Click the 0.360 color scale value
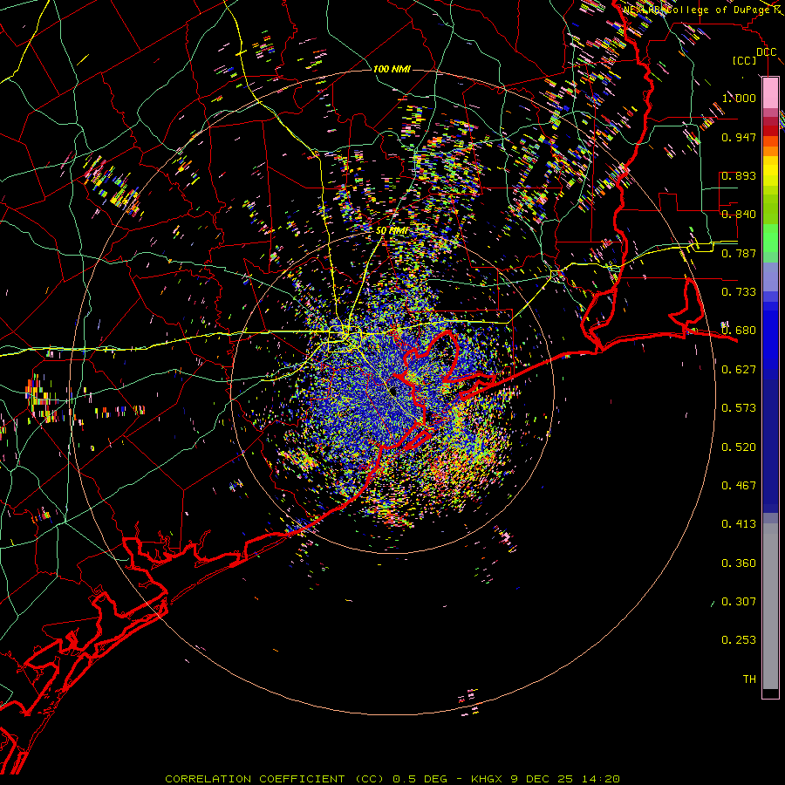785x785 pixels. tap(739, 563)
